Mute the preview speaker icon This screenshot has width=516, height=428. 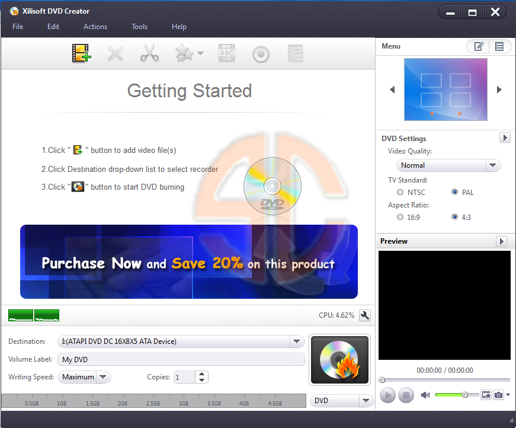coord(425,395)
